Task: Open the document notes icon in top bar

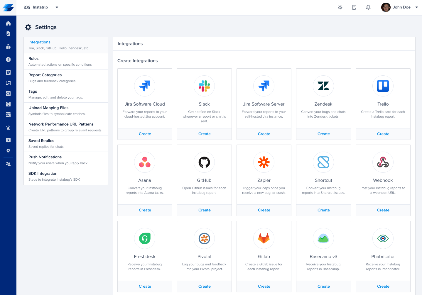Action: (x=354, y=7)
